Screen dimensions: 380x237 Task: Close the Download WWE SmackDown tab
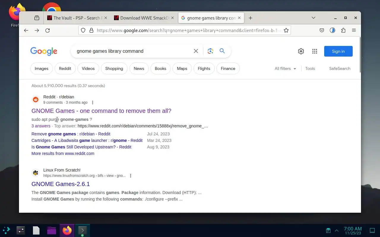pyautogui.click(x=172, y=18)
